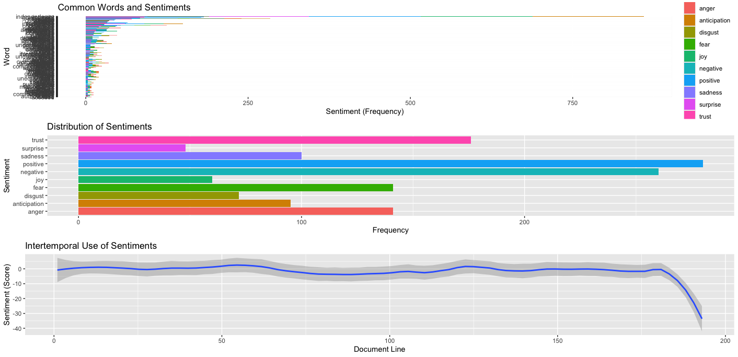Select the pink trust bar in the distribution chart
The height and width of the screenshot is (357, 738).
click(x=274, y=140)
